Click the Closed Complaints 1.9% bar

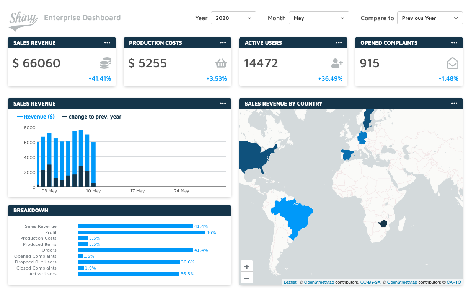coord(81,268)
